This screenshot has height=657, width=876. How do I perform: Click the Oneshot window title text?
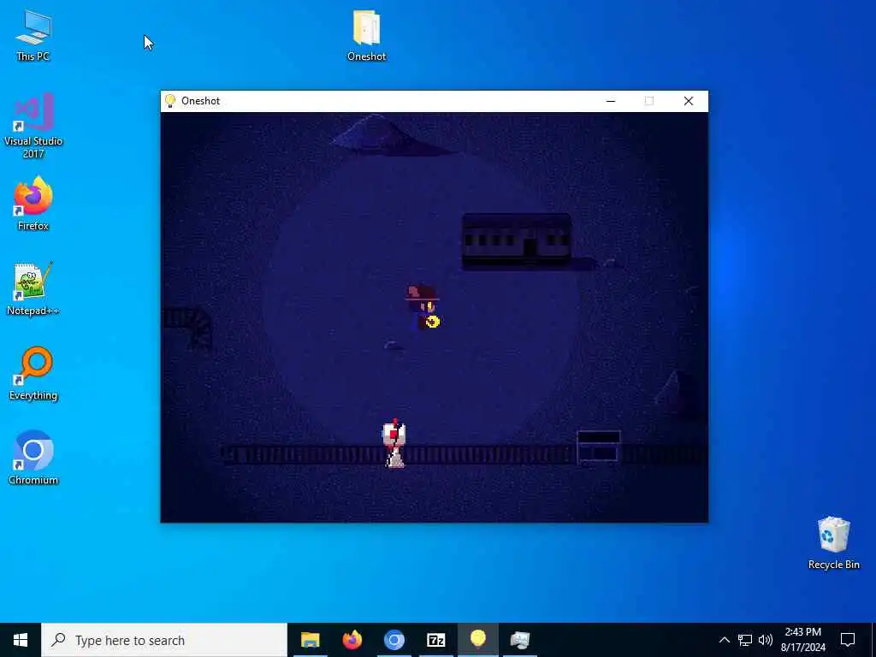click(200, 101)
